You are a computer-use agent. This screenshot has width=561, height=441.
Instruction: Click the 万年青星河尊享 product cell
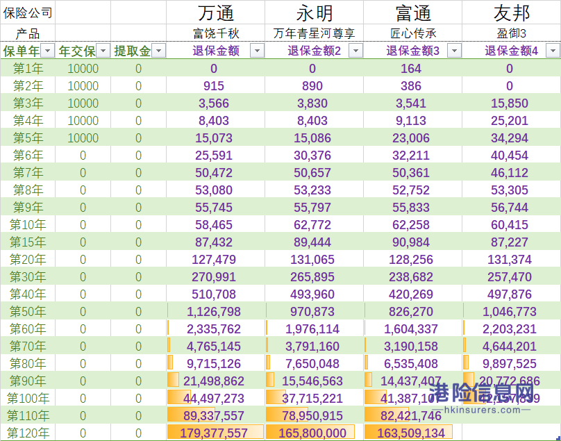click(x=314, y=33)
